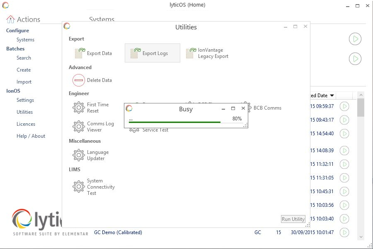Screen dimensions: 373x249
Task: Close the Busy progress dialog
Action: click(x=243, y=108)
